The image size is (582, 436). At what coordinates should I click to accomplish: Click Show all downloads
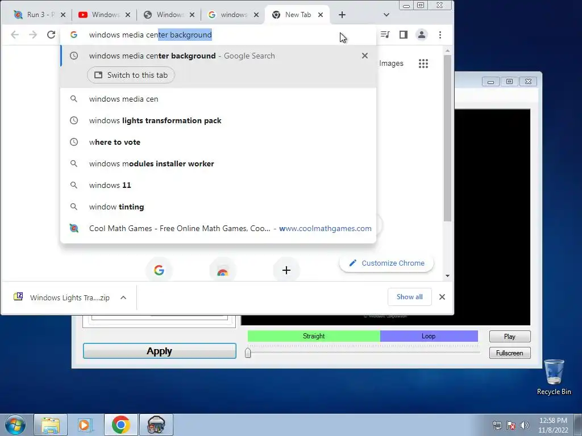(409, 297)
